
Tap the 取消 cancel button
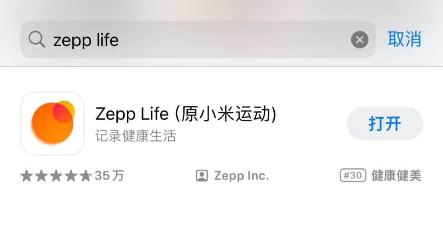(404, 39)
